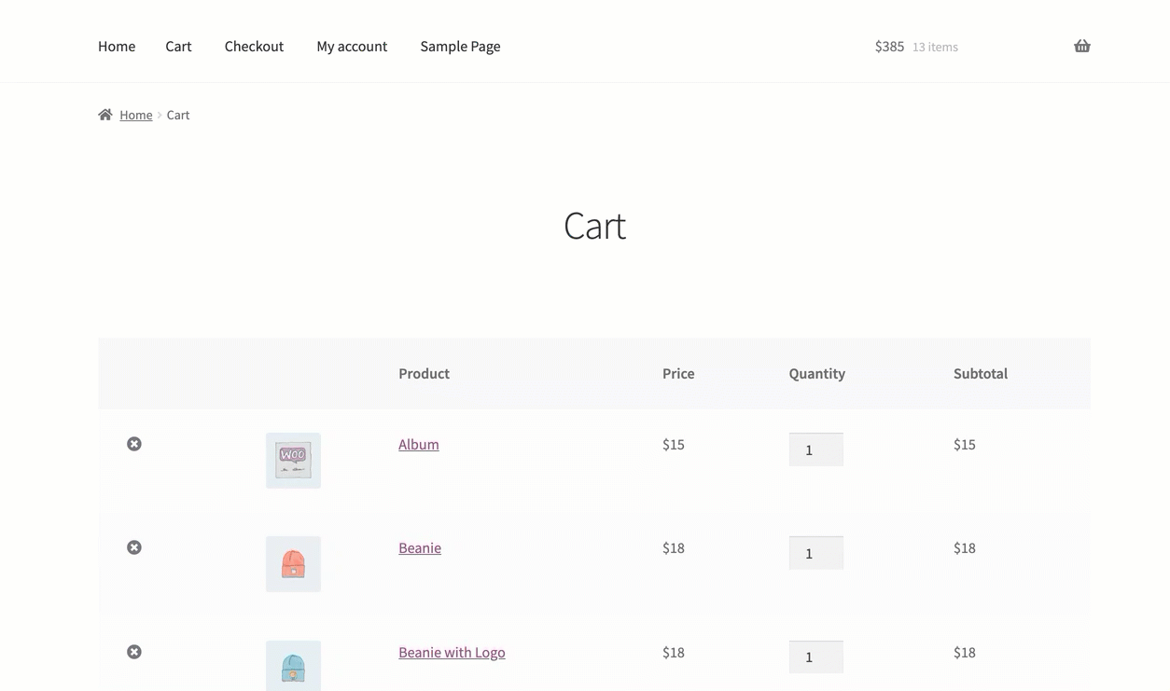Focus the Beanie quantity field
This screenshot has height=691, width=1170.
(815, 553)
